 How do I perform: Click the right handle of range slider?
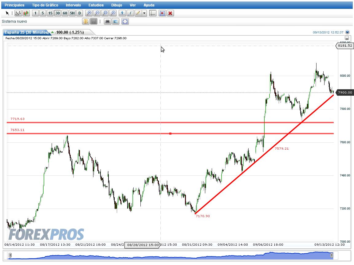332,255
